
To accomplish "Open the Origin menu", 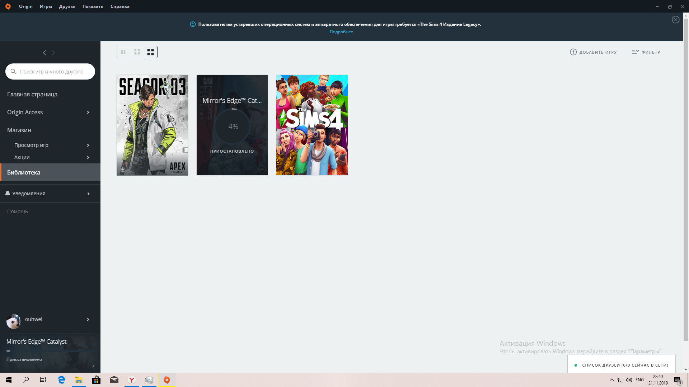I will [26, 6].
